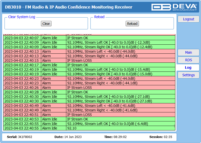
Task: Open the Settings tab
Action: coord(188,75)
